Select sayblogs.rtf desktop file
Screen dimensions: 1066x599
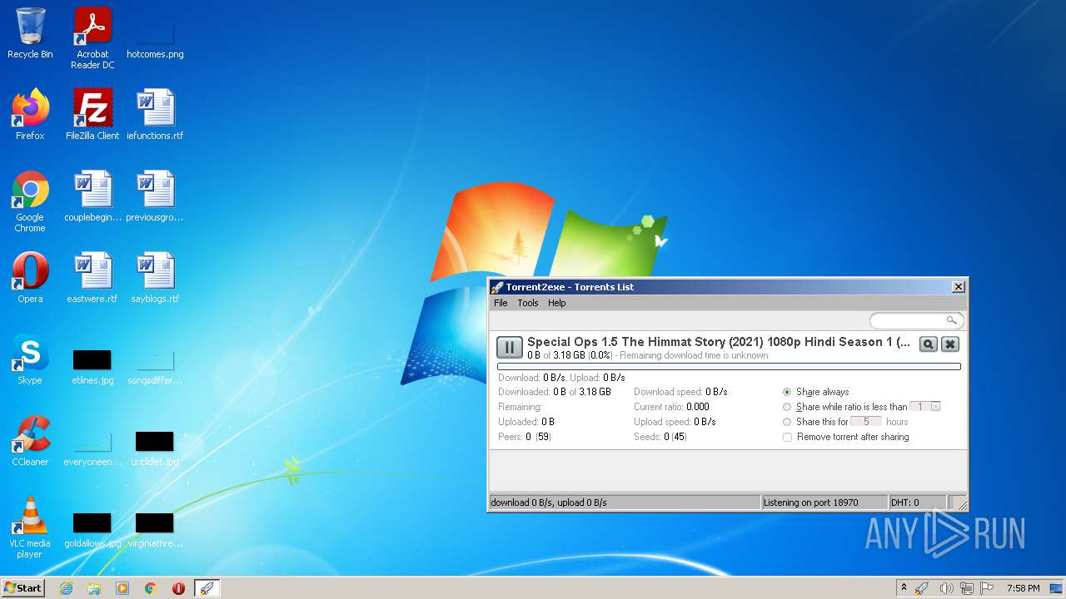[x=155, y=278]
